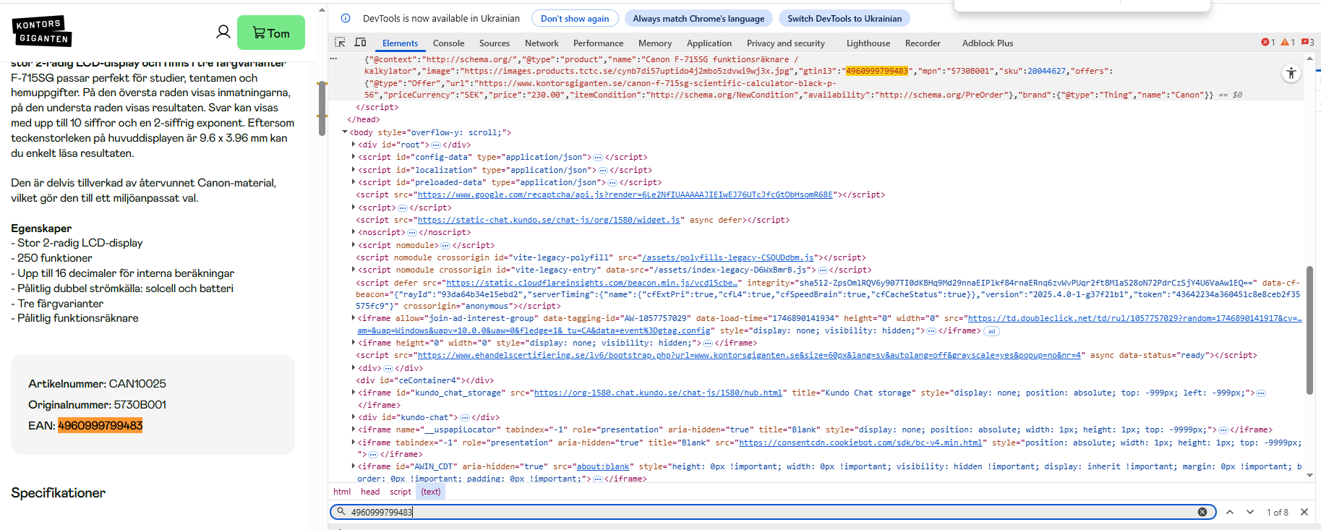Click ellipsis in localization script row
This screenshot has width=1321, height=530.
[603, 171]
